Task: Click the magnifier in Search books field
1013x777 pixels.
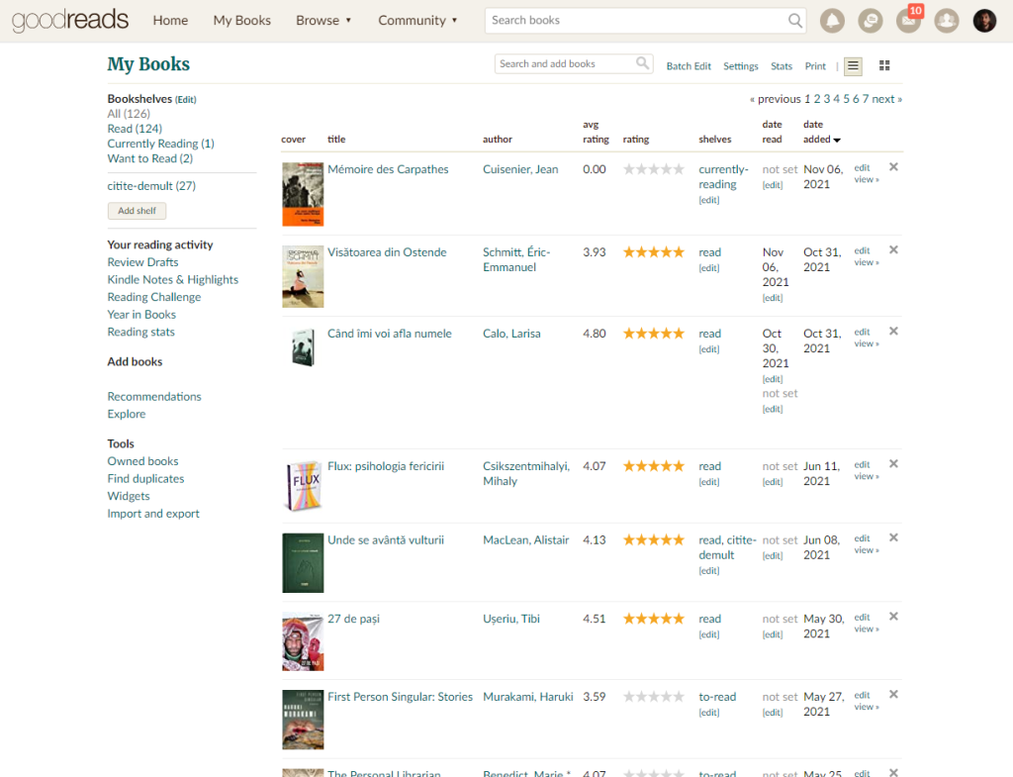Action: tap(795, 21)
